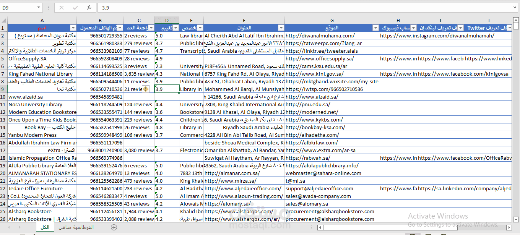Open Insert Function fx button
The image size is (520, 235).
(89, 8)
